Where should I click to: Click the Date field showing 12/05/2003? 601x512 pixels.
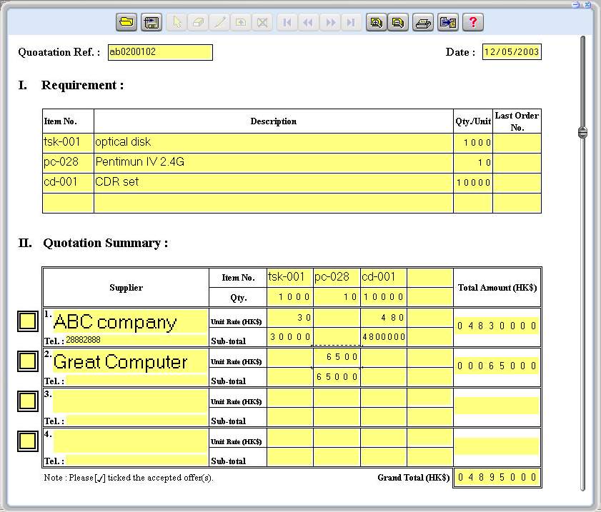click(x=512, y=52)
